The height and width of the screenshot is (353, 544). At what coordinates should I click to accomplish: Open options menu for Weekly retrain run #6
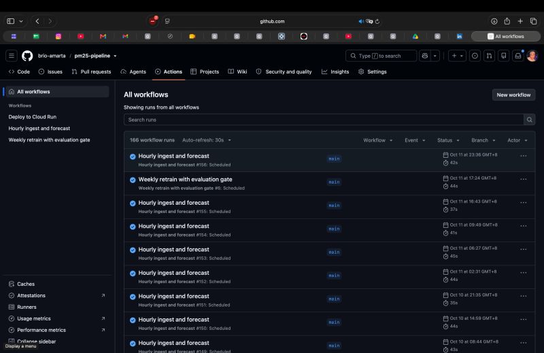coord(523,179)
